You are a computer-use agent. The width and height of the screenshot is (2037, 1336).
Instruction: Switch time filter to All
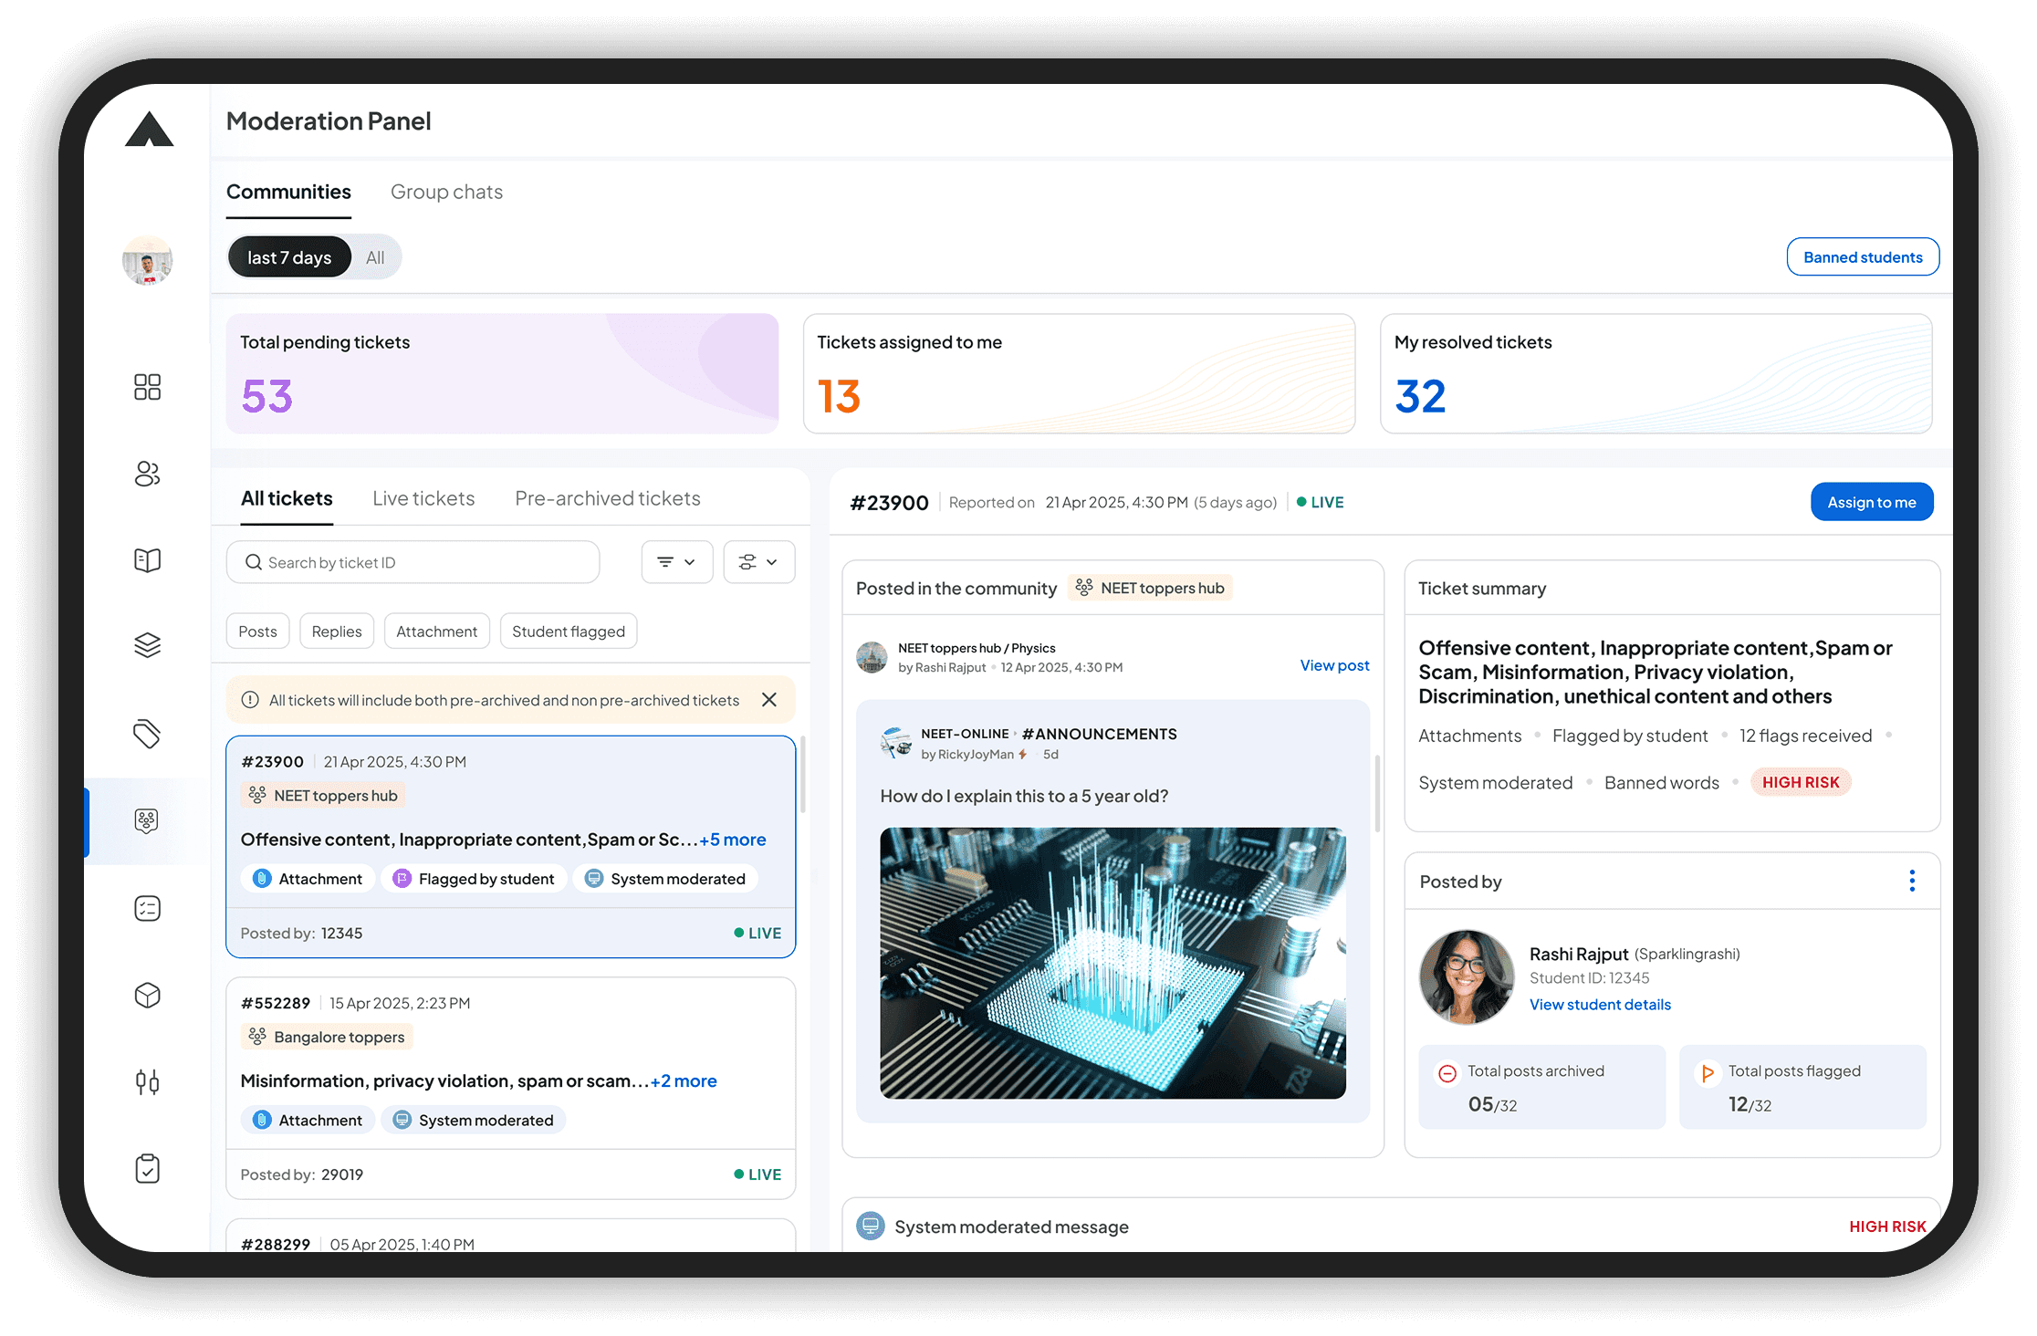[375, 257]
